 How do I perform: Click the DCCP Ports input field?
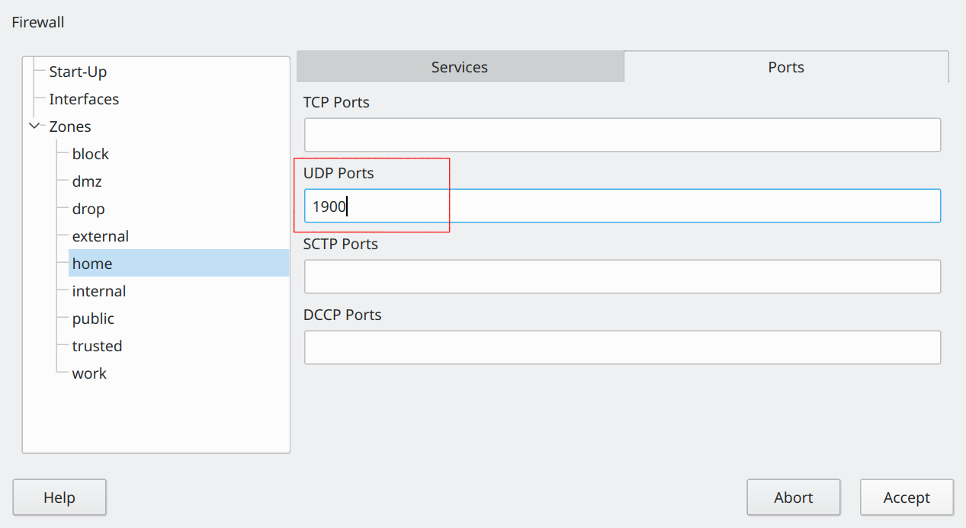[x=623, y=347]
